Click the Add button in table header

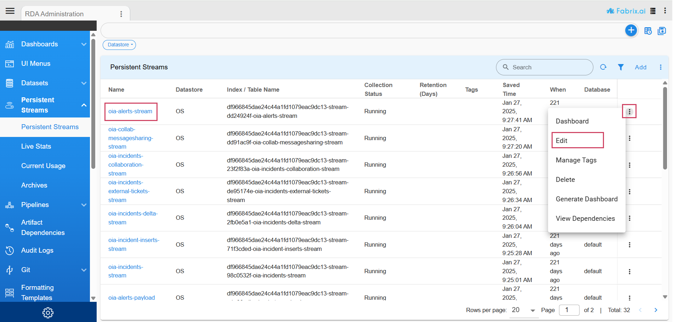pos(640,67)
